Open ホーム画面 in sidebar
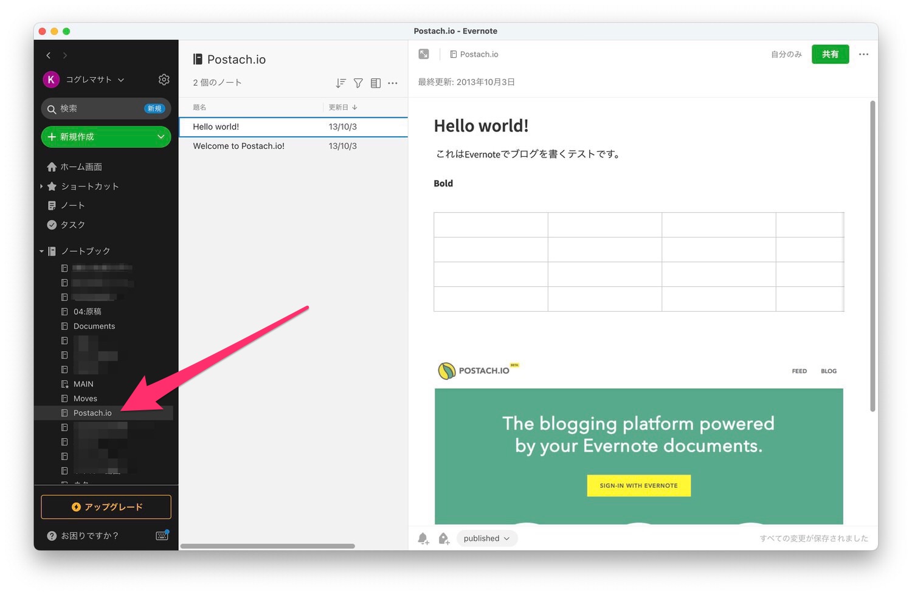This screenshot has height=595, width=912. coord(81,167)
